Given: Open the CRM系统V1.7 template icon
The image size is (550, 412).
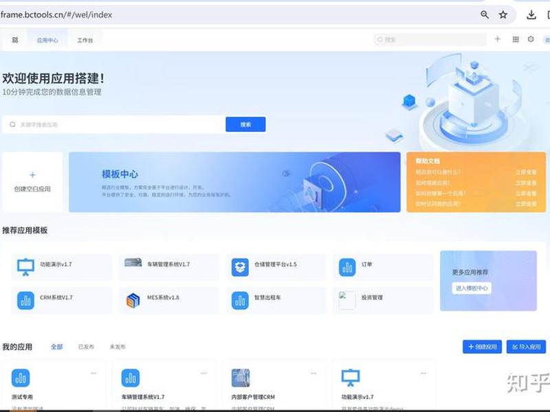Looking at the screenshot, I should point(25,301).
